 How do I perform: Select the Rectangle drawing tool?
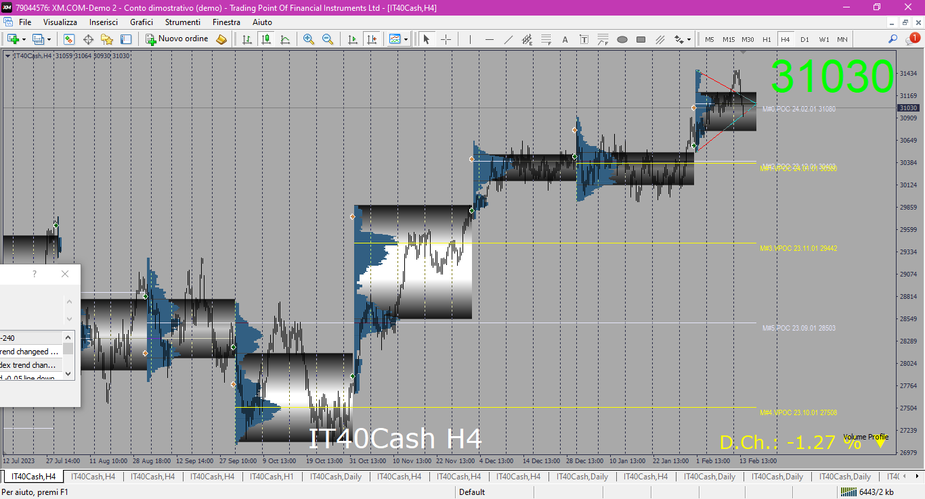coord(641,39)
